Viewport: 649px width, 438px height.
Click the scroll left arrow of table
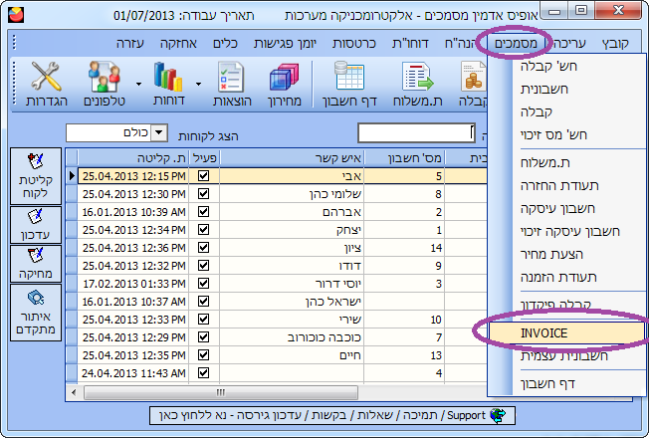tap(74, 392)
